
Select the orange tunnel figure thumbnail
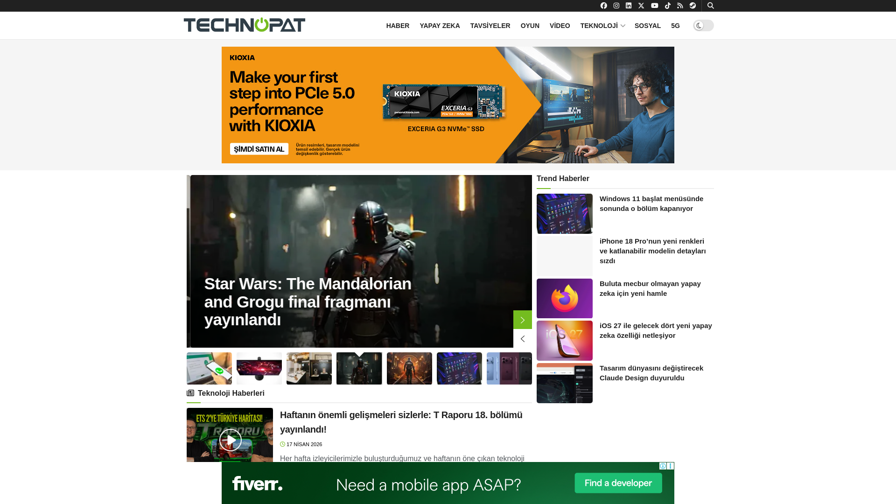click(409, 369)
